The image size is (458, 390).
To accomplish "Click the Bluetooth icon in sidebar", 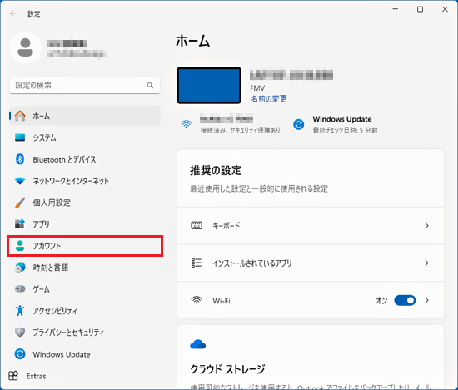I will point(20,159).
